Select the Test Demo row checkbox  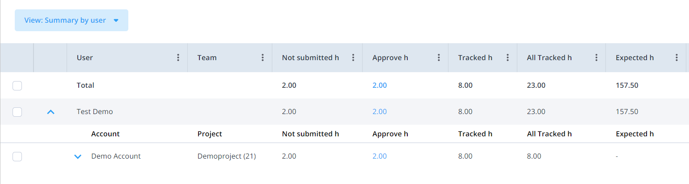click(17, 112)
